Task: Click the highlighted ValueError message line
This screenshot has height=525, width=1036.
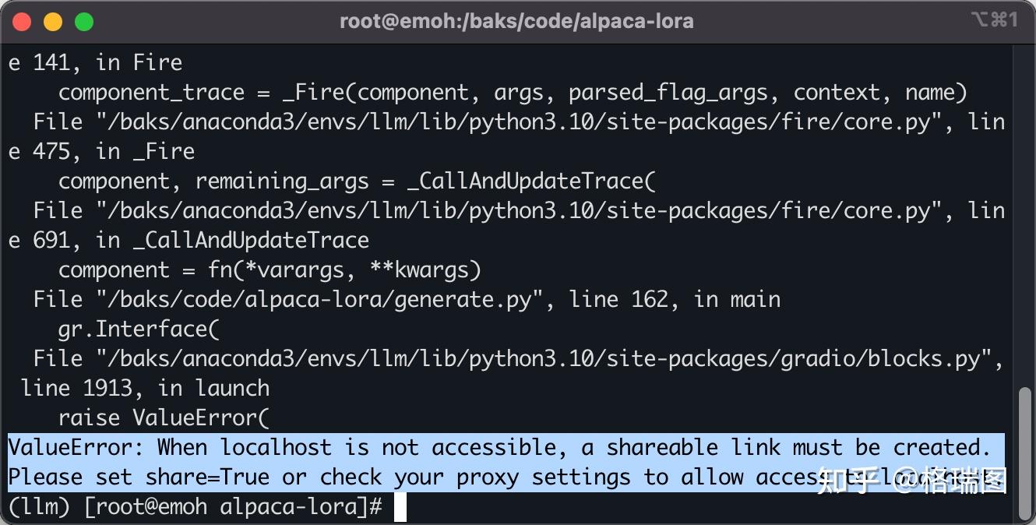Action: point(499,448)
